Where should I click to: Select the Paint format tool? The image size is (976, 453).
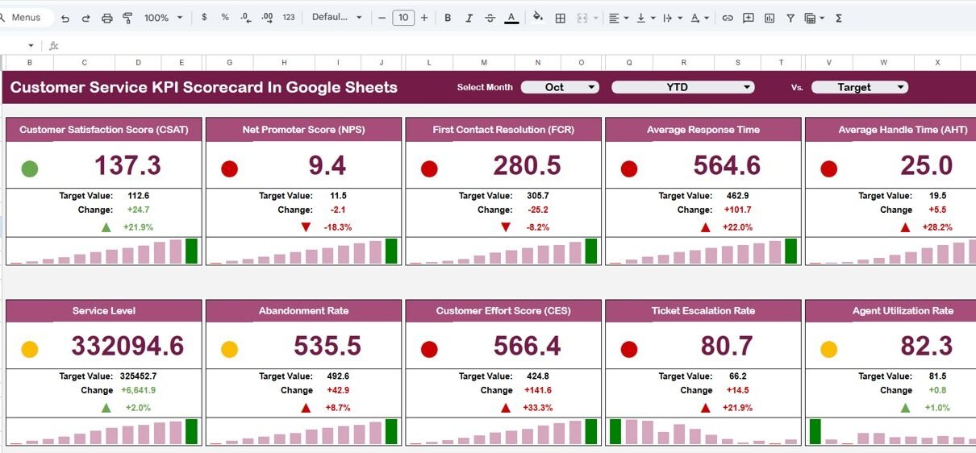[127, 18]
